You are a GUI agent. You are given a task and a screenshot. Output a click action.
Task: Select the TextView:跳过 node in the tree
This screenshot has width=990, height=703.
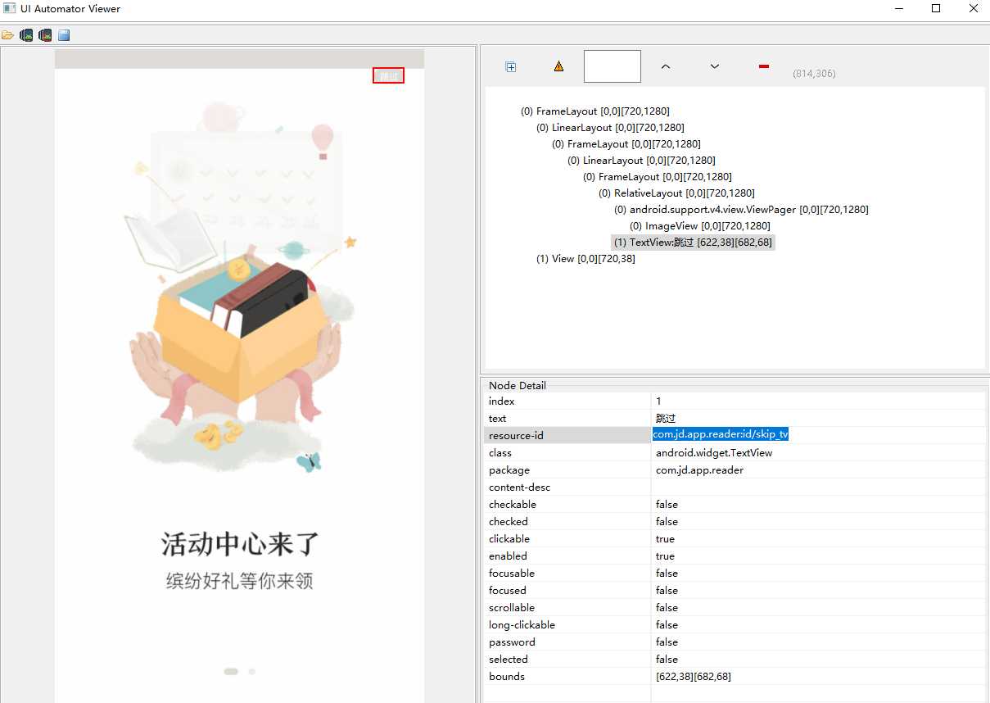(693, 242)
